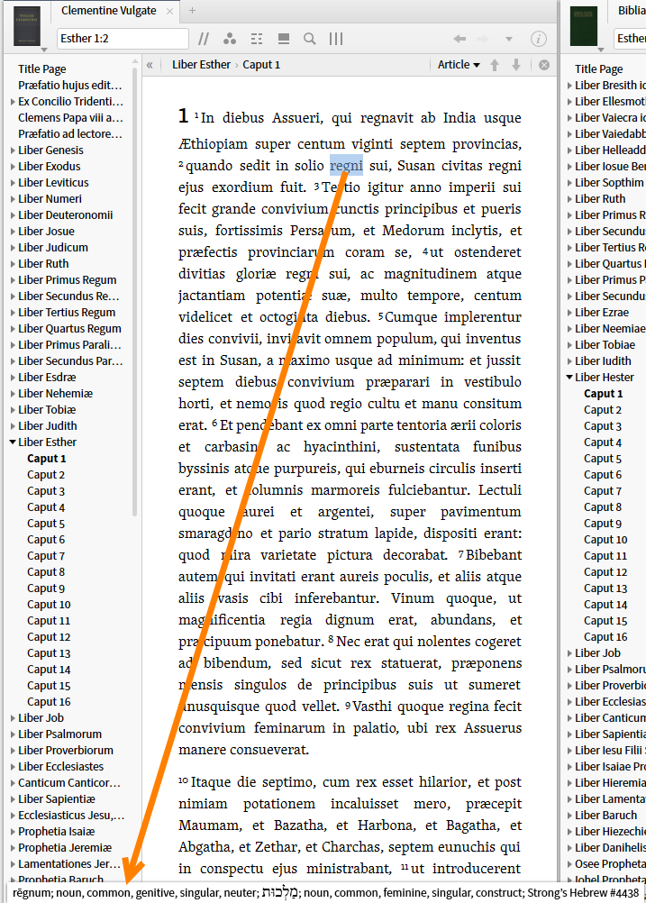Select Caput 12 under Liber Hester
Screen dimensions: 646x903
[605, 572]
